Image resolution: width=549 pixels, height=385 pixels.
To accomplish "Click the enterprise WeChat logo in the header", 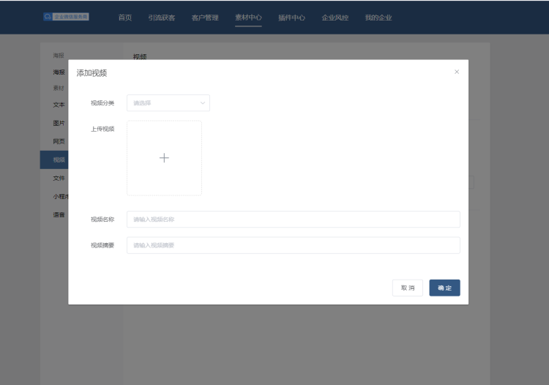I will (66, 17).
